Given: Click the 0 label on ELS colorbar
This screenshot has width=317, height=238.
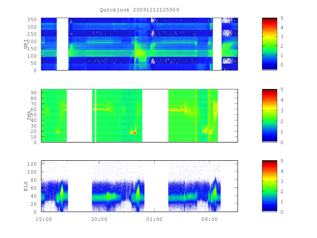Looking at the screenshot, I should tap(282, 212).
